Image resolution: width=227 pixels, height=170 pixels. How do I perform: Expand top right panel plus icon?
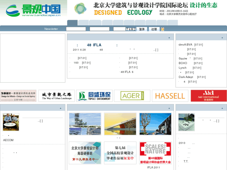(222, 38)
